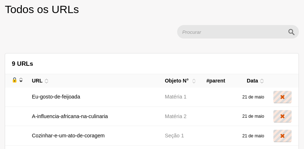Click the Matéria 2 object cell

(176, 116)
